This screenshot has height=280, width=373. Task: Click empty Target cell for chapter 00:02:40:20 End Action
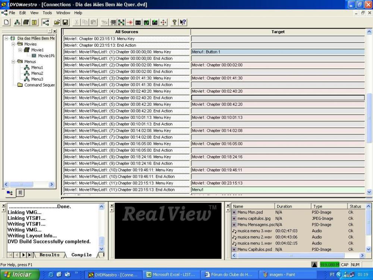click(x=278, y=98)
